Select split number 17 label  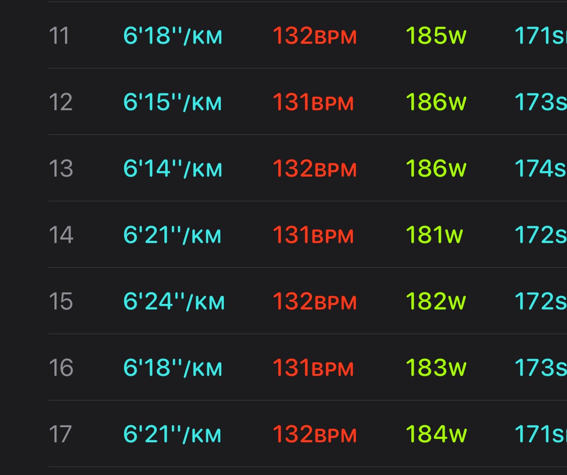click(x=60, y=434)
